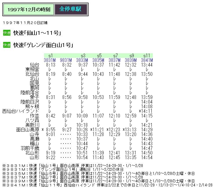The image size is (220, 189).
Task: Open train number 9831M link
Action: coord(66,60)
